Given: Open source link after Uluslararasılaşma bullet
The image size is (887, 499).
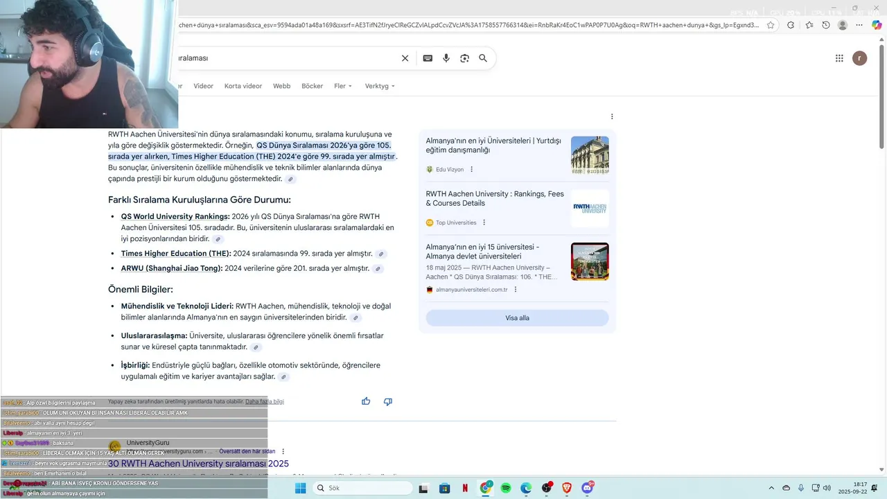Looking at the screenshot, I should (x=256, y=347).
